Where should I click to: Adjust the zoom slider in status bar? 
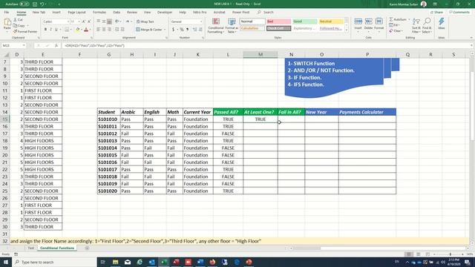pyautogui.click(x=451, y=254)
